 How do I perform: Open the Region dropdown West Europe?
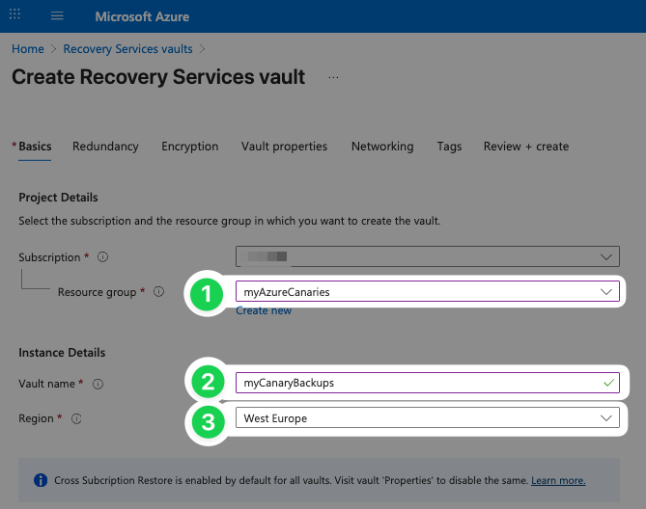[427, 417]
